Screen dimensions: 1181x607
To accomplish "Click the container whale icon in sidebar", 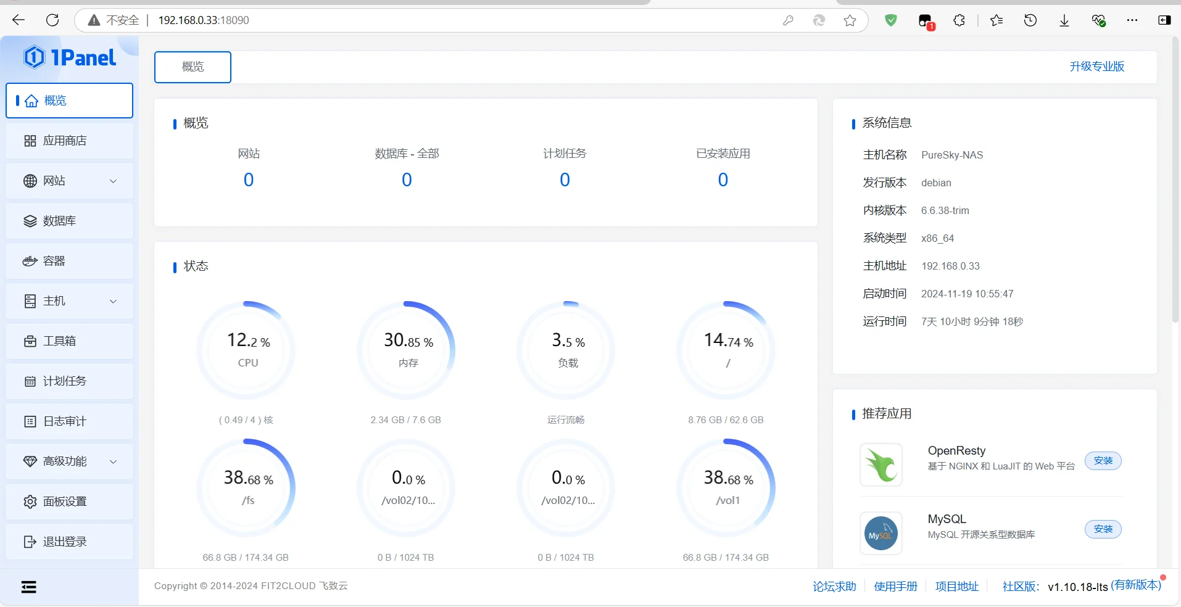I will pos(30,262).
